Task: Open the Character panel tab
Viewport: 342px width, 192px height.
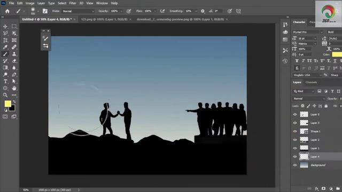Action: pyautogui.click(x=299, y=22)
